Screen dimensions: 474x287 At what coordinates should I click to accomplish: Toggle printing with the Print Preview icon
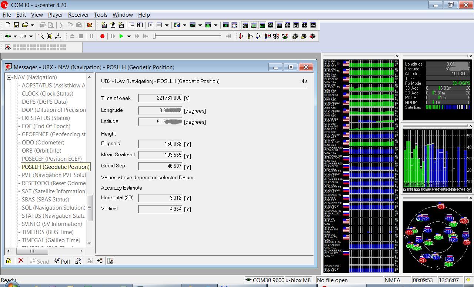(51, 25)
